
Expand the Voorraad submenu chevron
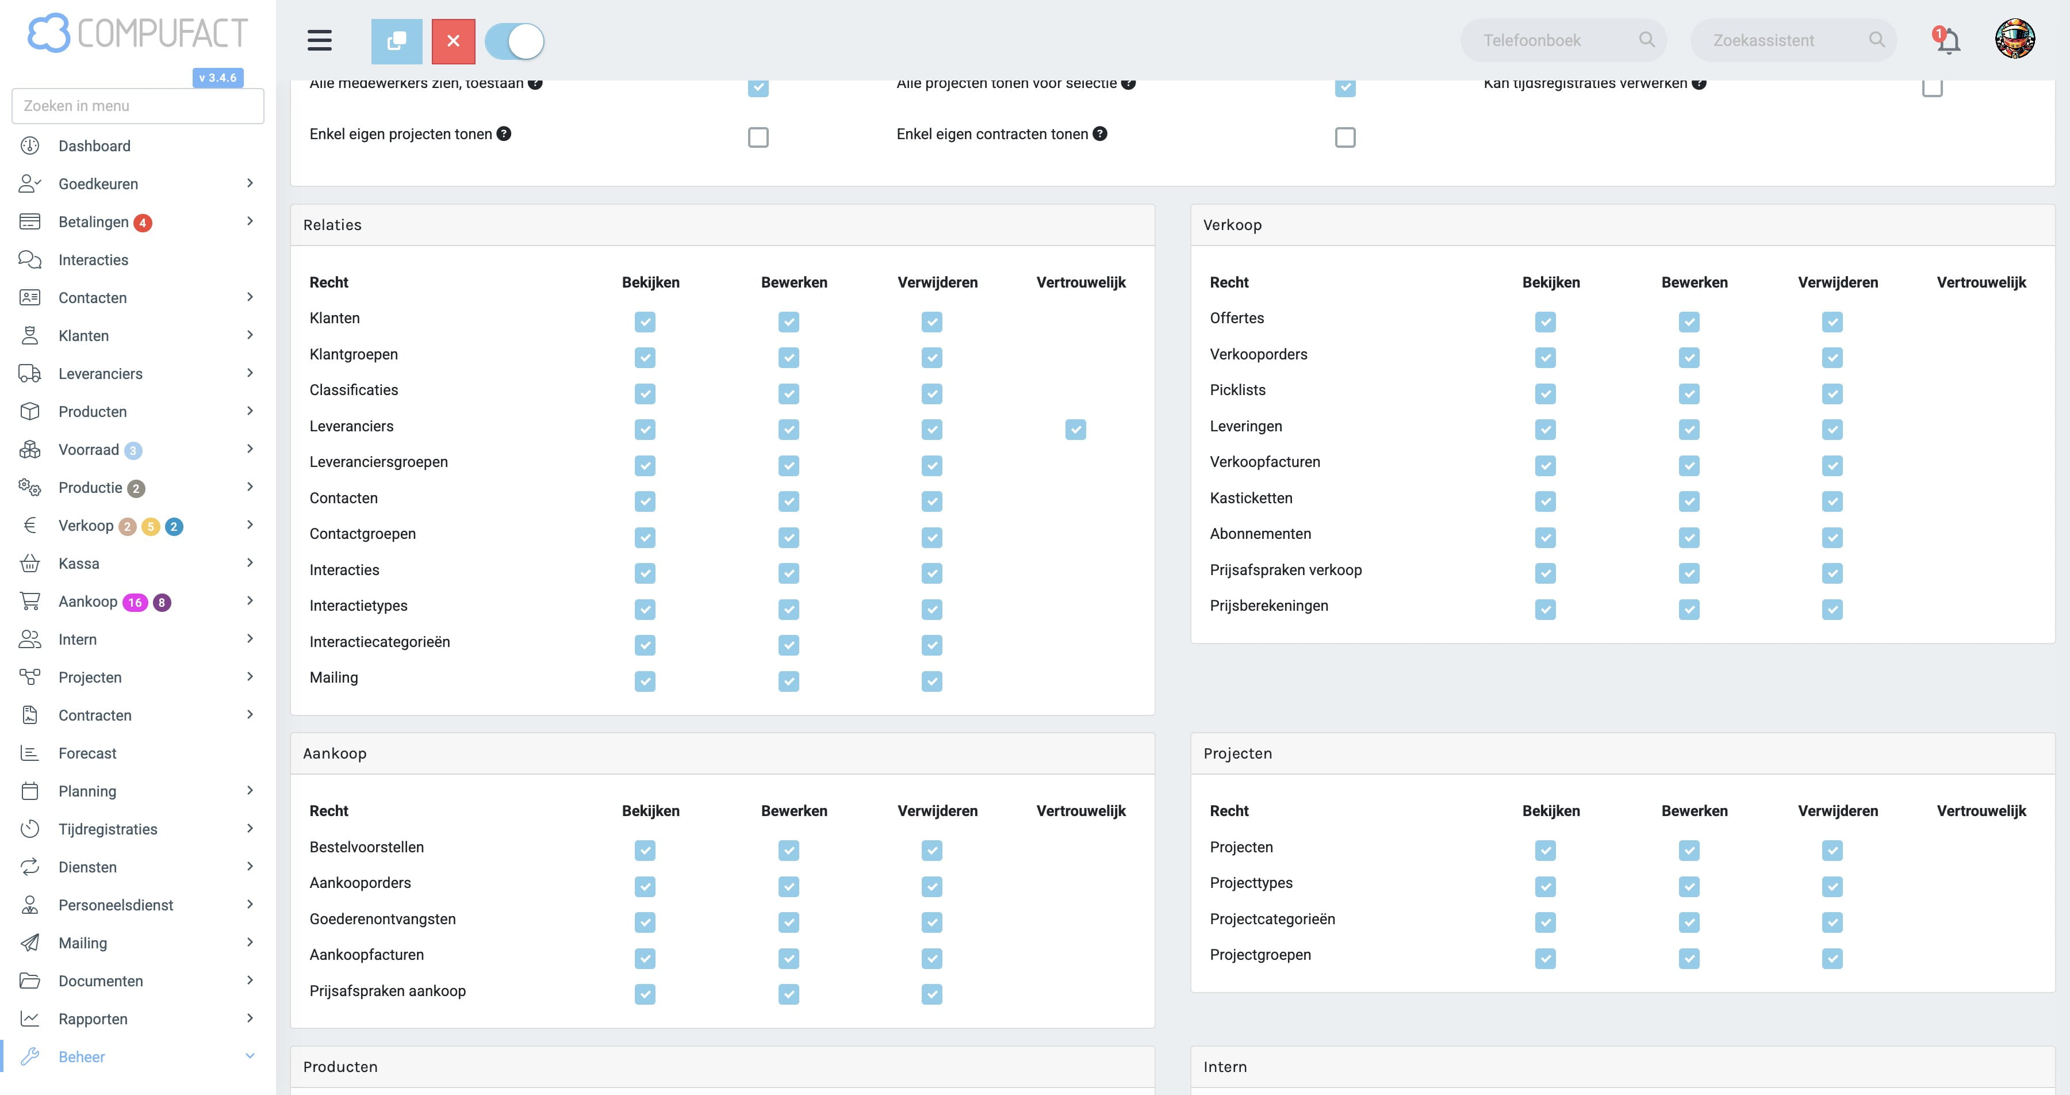250,449
